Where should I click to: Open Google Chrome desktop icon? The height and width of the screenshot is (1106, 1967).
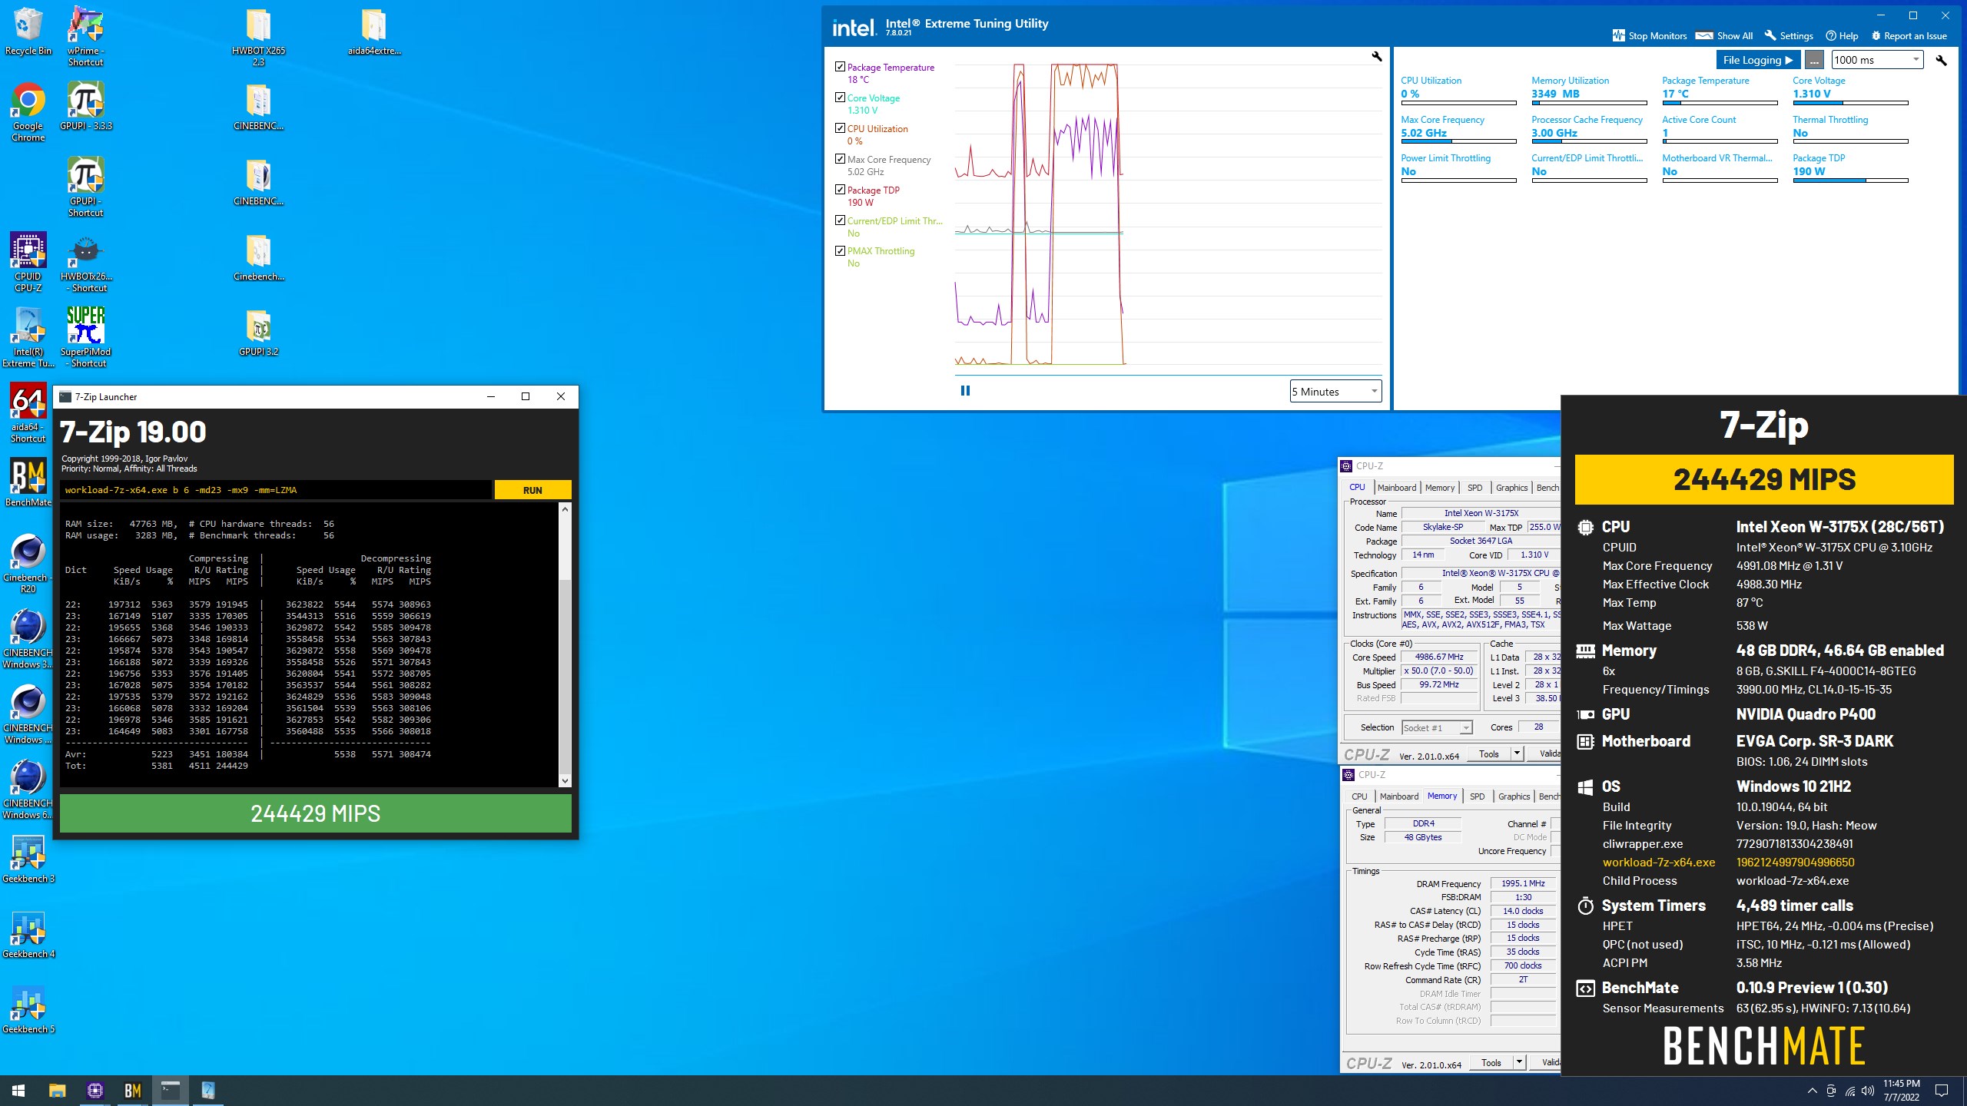pos(28,112)
